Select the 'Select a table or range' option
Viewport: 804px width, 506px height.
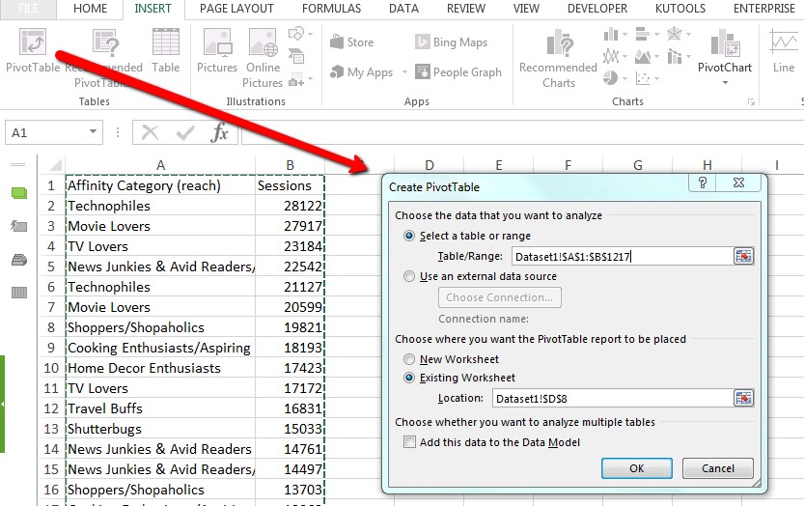pyautogui.click(x=410, y=236)
